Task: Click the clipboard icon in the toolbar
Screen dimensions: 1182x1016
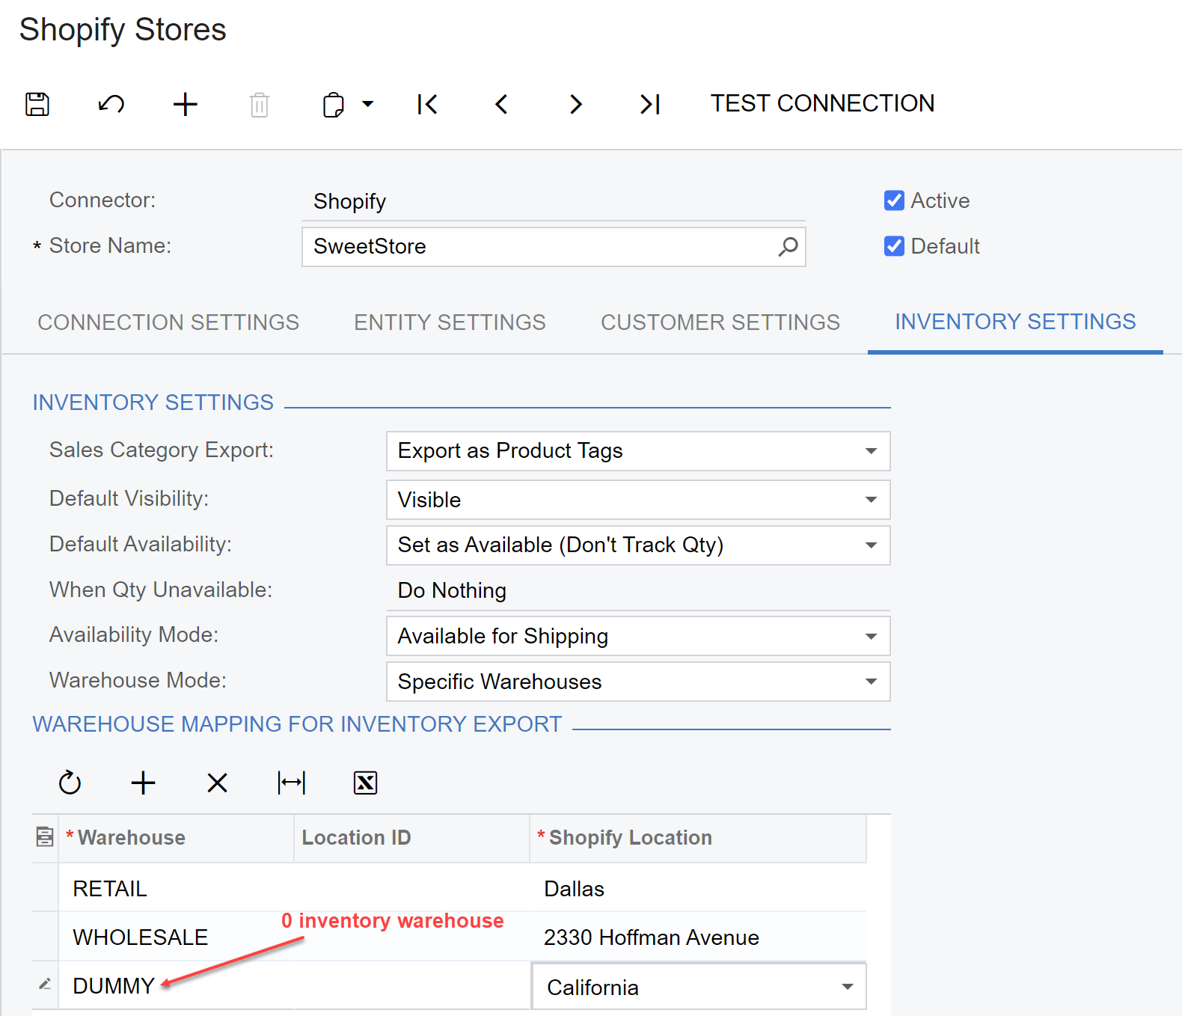Action: pyautogui.click(x=334, y=105)
